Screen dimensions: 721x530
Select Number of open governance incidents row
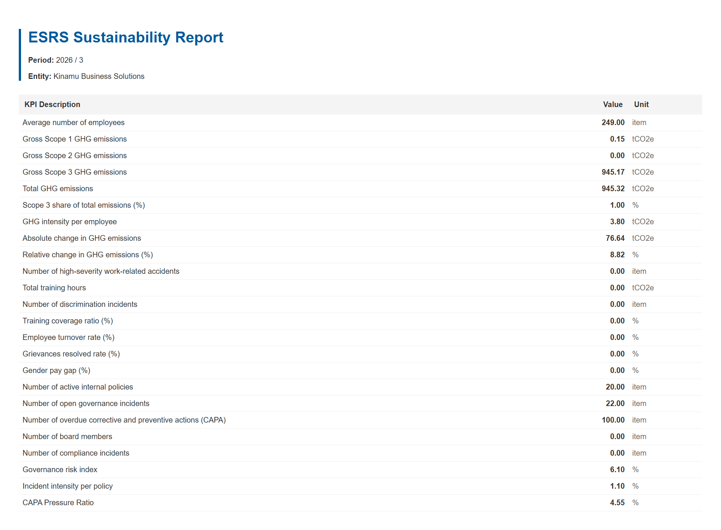(360, 403)
